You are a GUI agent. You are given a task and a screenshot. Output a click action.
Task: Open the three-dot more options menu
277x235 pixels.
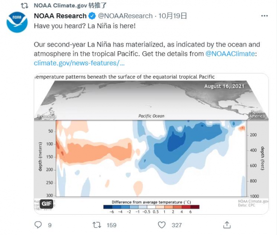pos(264,16)
